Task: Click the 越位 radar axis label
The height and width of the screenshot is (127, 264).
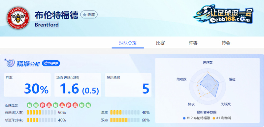Action: coord(232,79)
